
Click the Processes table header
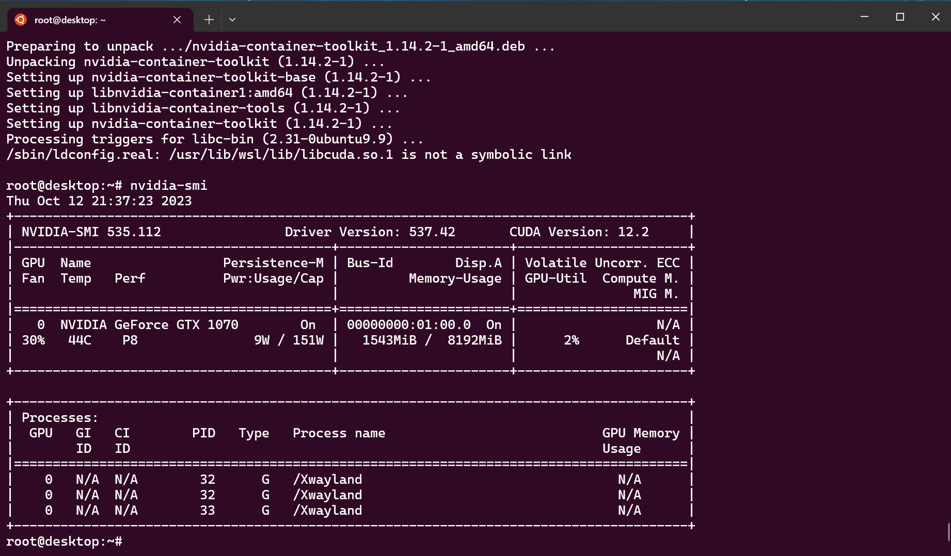tap(58, 417)
